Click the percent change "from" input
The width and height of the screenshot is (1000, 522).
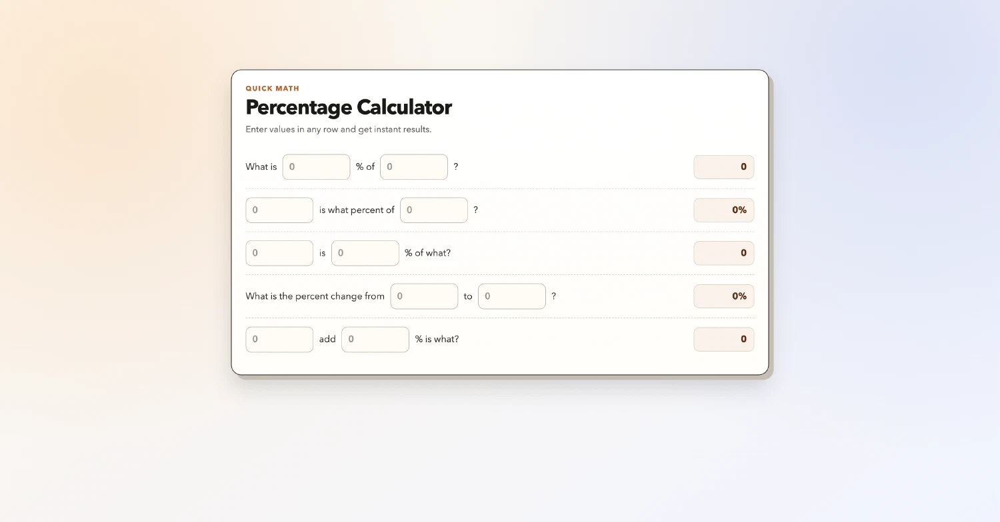pos(424,296)
